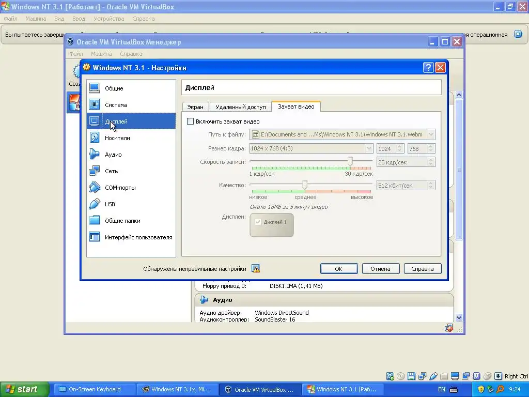The width and height of the screenshot is (529, 397).
Task: Open the Устройства menu in VM window
Action: [x=108, y=19]
